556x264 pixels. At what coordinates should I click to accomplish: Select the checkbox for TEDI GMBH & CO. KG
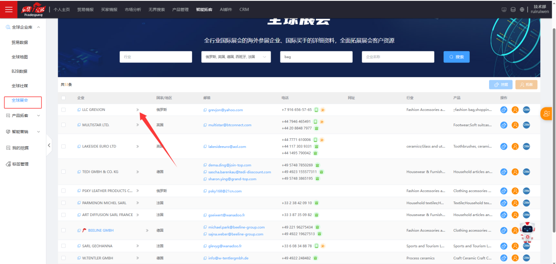pyautogui.click(x=63, y=172)
